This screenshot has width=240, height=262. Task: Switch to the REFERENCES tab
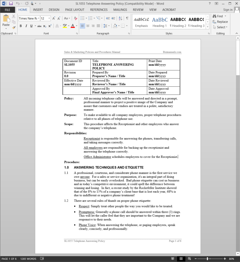(x=99, y=10)
